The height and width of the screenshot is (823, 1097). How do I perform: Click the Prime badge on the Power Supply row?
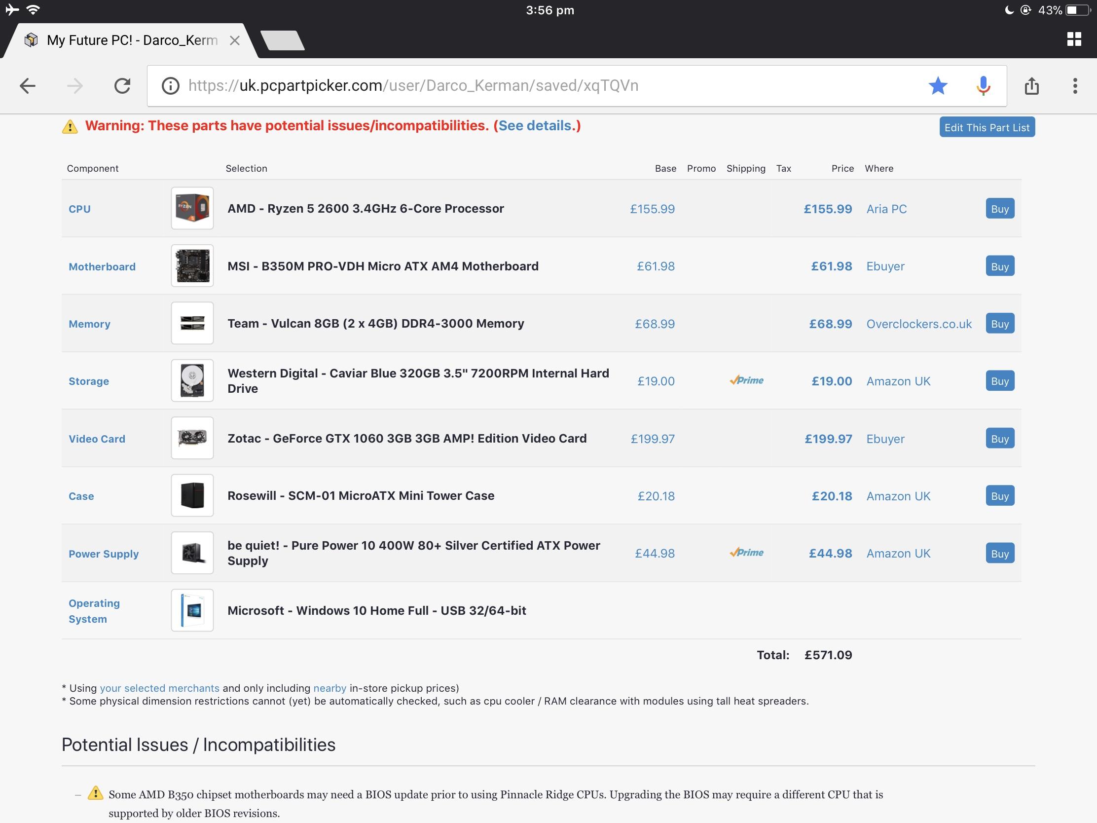coord(746,553)
